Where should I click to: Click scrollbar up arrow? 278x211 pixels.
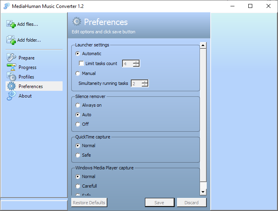pyautogui.click(x=203, y=46)
